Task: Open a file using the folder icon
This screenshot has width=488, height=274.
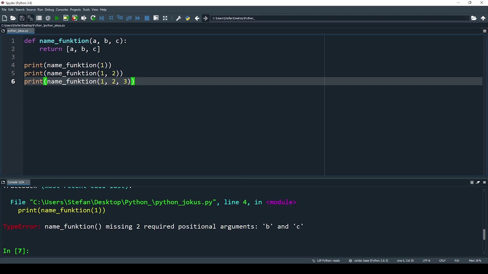Action: (13, 18)
